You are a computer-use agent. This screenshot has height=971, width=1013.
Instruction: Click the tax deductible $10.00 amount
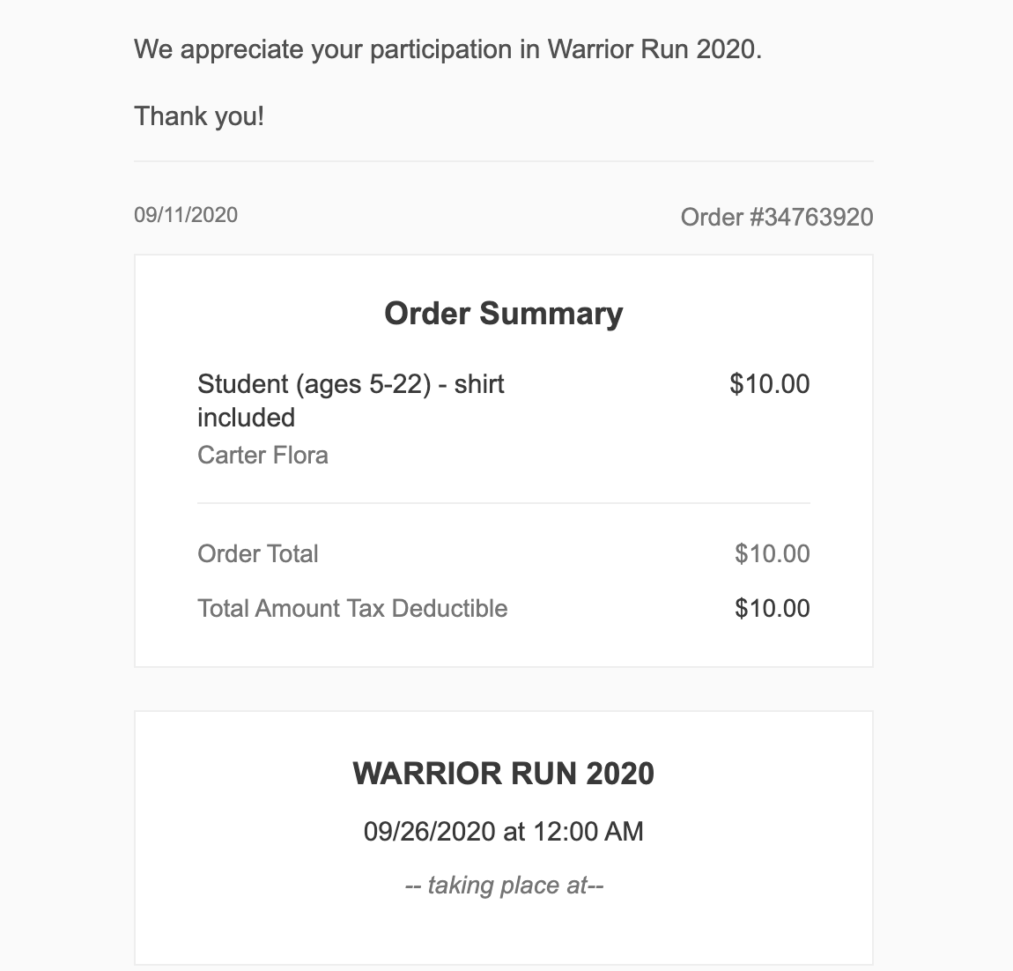[x=772, y=608]
